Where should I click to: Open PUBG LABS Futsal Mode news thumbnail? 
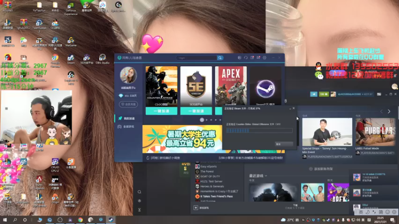tap(376, 132)
